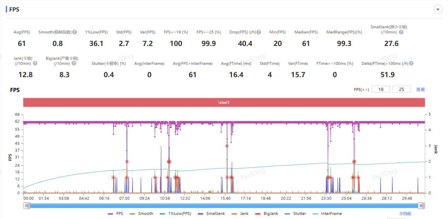
Task: Toggle FPS series in chart legend
Action: click(x=116, y=213)
